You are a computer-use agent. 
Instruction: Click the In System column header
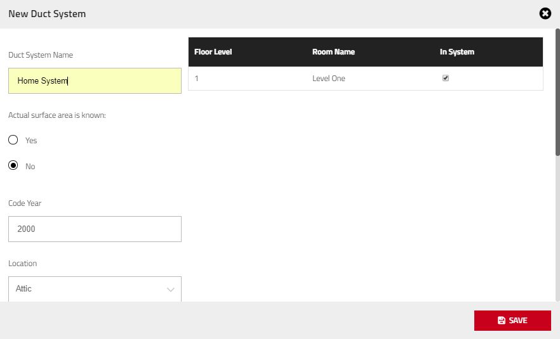pos(457,52)
